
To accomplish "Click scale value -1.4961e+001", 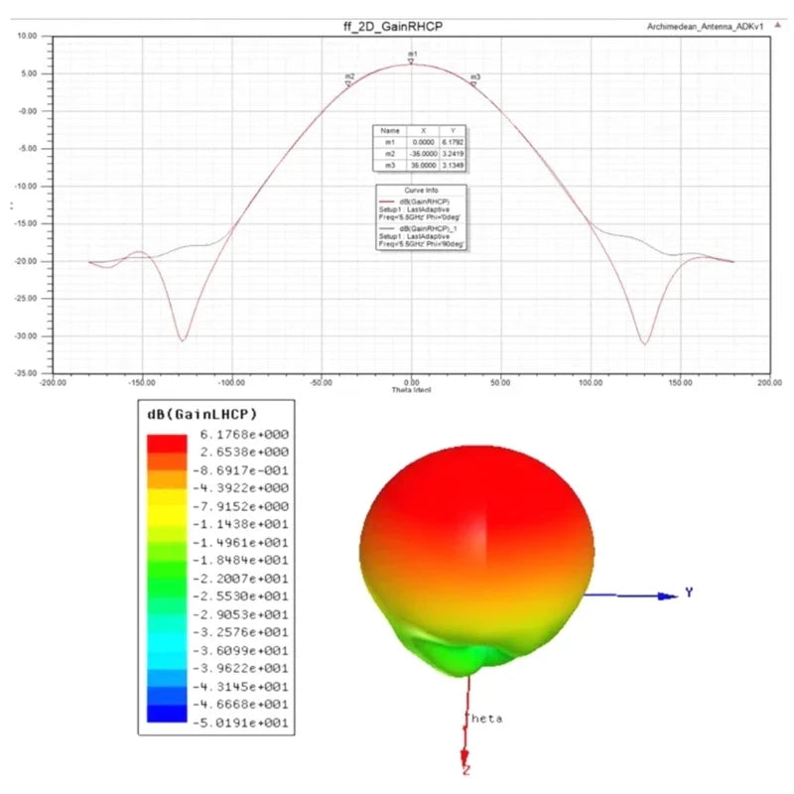I will click(x=240, y=542).
